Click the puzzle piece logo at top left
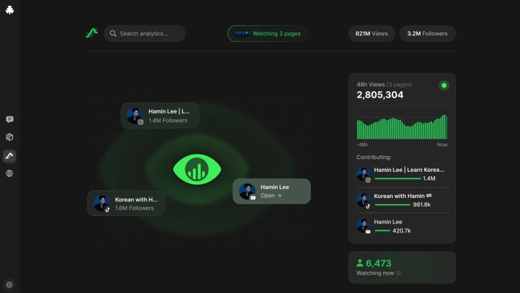The height and width of the screenshot is (293, 520). (x=10, y=10)
